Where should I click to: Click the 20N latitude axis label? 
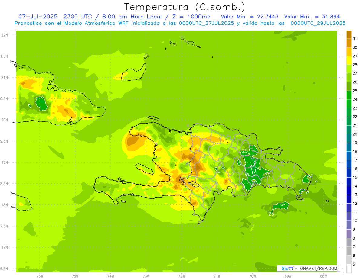point(5,120)
